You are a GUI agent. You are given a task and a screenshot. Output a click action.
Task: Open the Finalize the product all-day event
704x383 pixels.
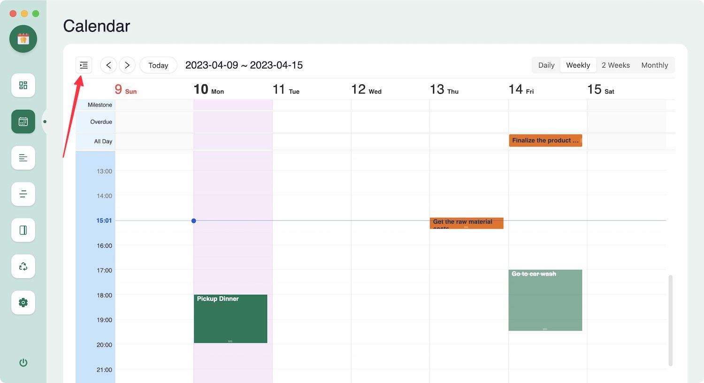coord(545,140)
